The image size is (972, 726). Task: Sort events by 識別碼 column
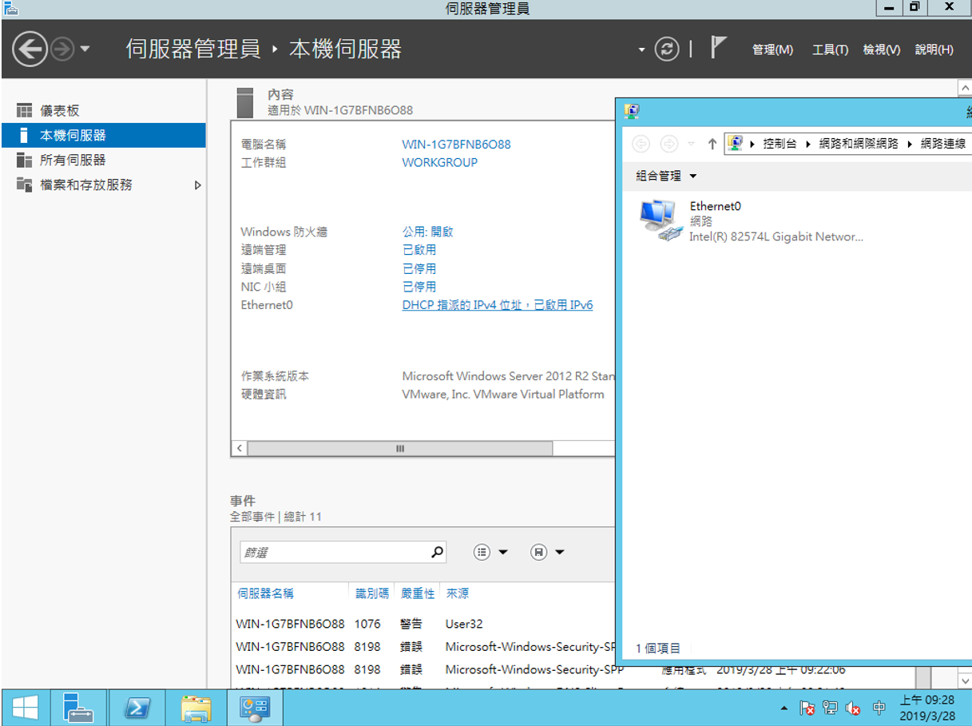pyautogui.click(x=372, y=593)
